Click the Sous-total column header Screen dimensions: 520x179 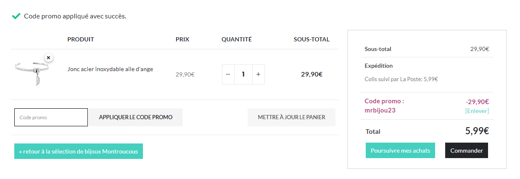(x=311, y=39)
